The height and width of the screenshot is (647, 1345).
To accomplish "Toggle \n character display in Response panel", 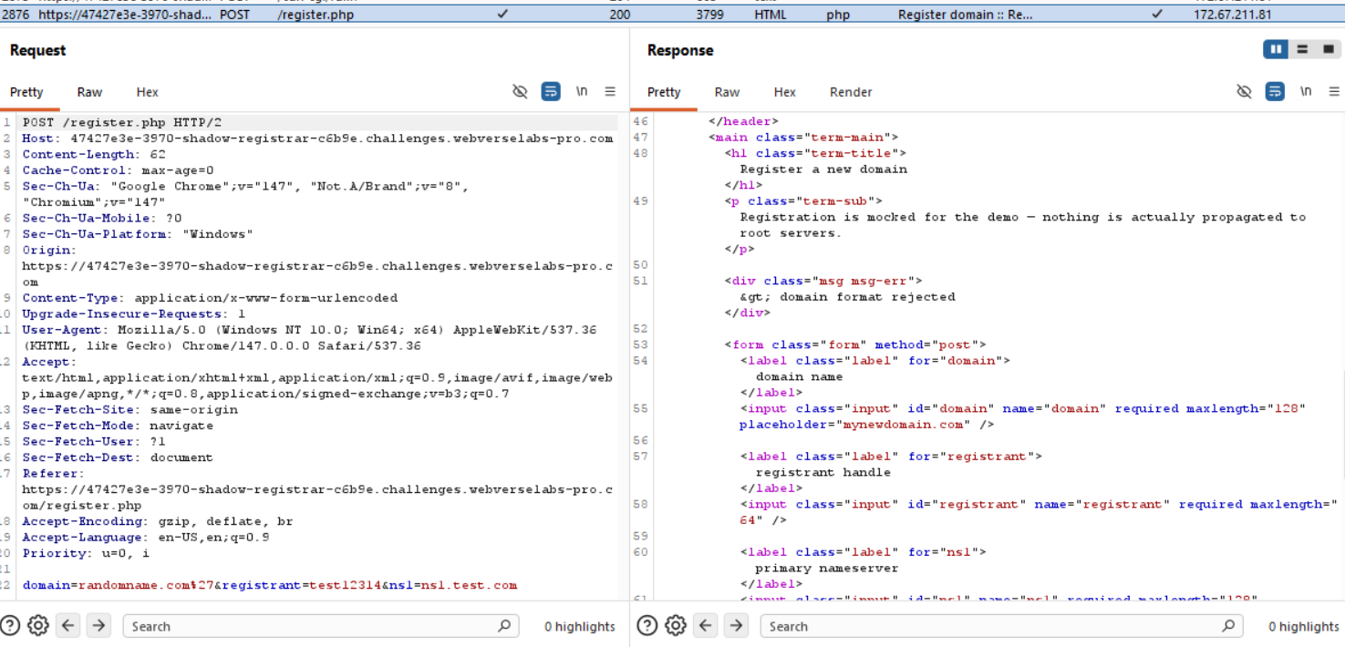I will [x=1306, y=91].
